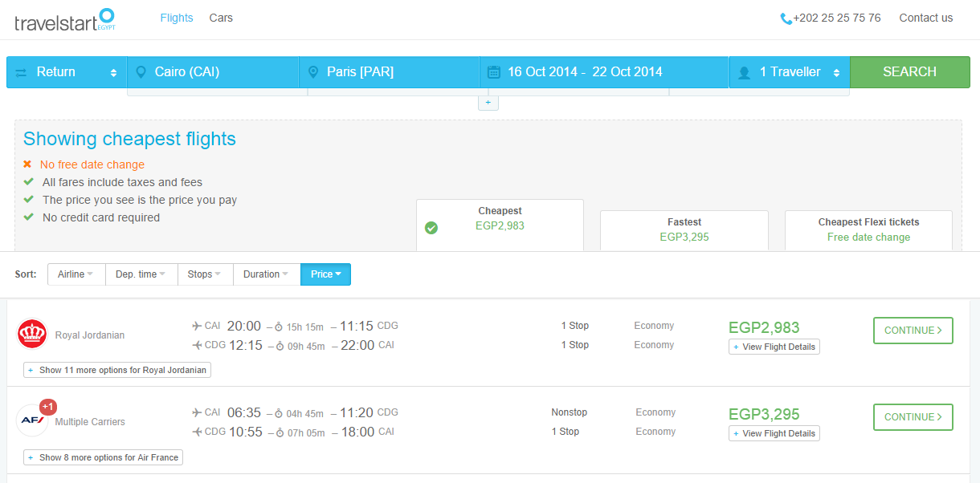980x483 pixels.
Task: Click the clock icon beside 15h 15m
Action: coord(279,327)
